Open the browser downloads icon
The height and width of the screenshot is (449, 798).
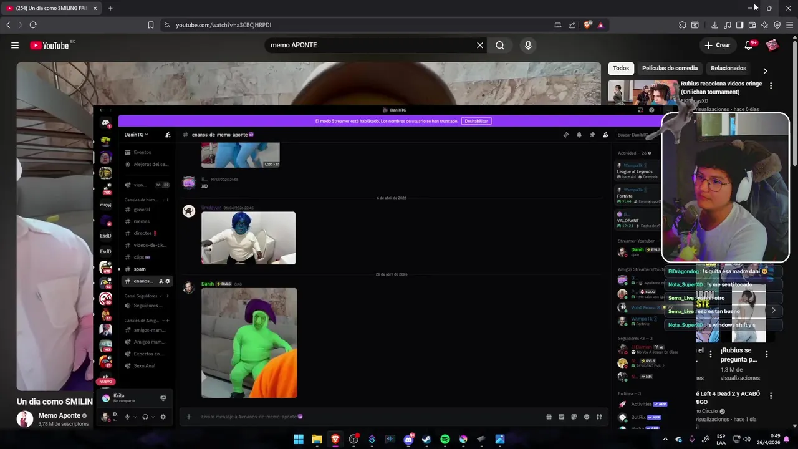[714, 25]
